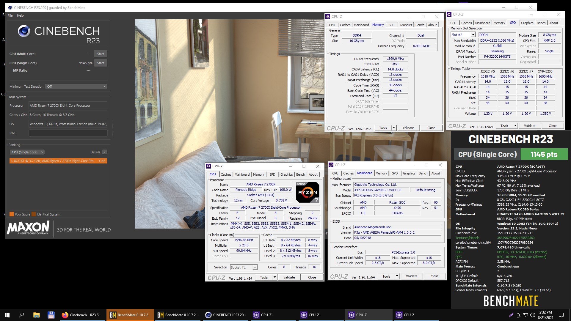The height and width of the screenshot is (321, 571).
Task: Switch to Caches tab in CPU-Z CPU window
Action: point(226,174)
